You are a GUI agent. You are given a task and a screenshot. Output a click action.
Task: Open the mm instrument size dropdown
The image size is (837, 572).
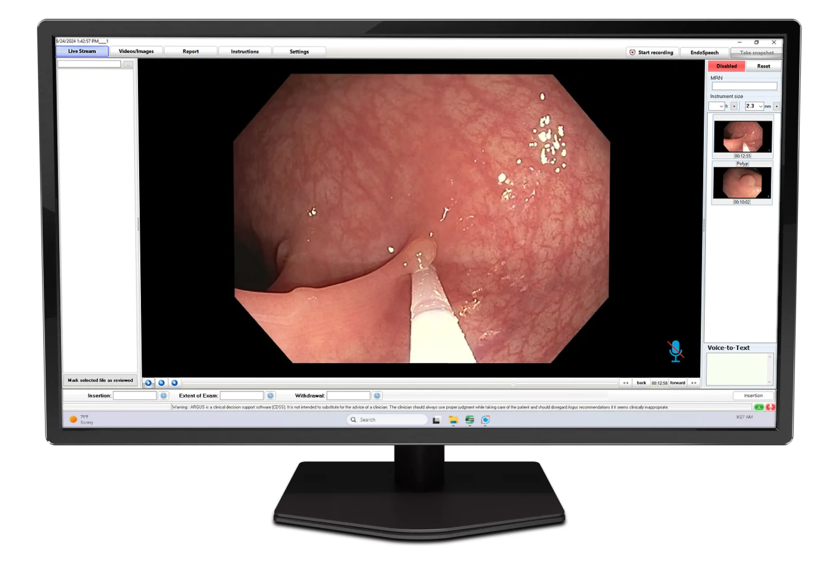pos(760,107)
